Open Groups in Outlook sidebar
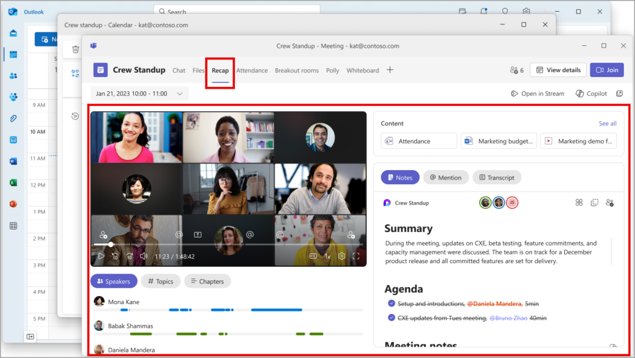Viewport: 635px width, 358px height. click(14, 97)
